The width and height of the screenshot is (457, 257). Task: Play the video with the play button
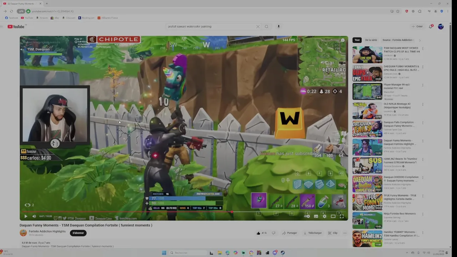click(x=26, y=216)
